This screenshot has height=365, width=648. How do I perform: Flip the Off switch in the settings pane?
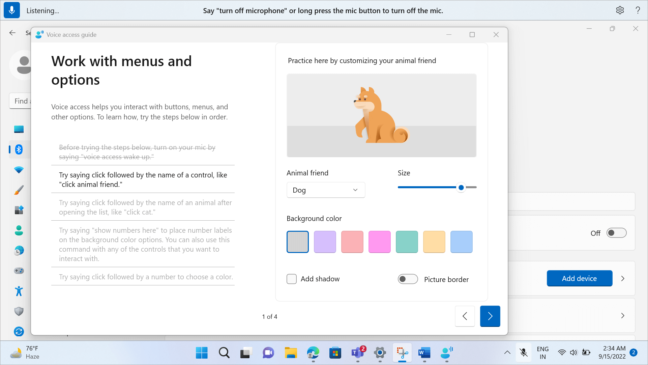pos(616,233)
